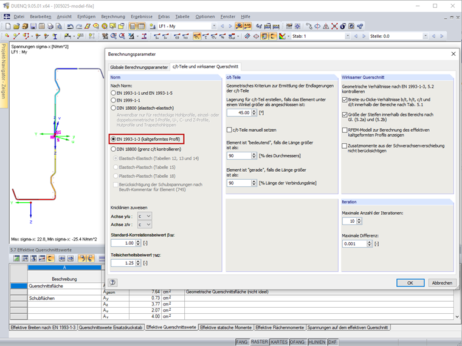
Task: Open the Projekt-Navigator side panel
Action: point(4,76)
